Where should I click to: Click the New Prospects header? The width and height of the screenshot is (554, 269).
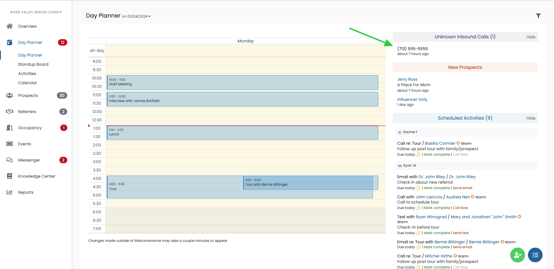[x=465, y=67]
